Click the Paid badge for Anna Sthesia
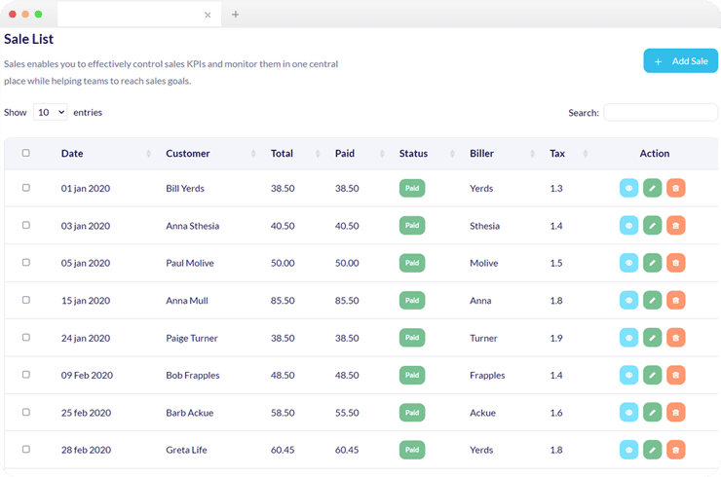The height and width of the screenshot is (477, 721). tap(412, 226)
